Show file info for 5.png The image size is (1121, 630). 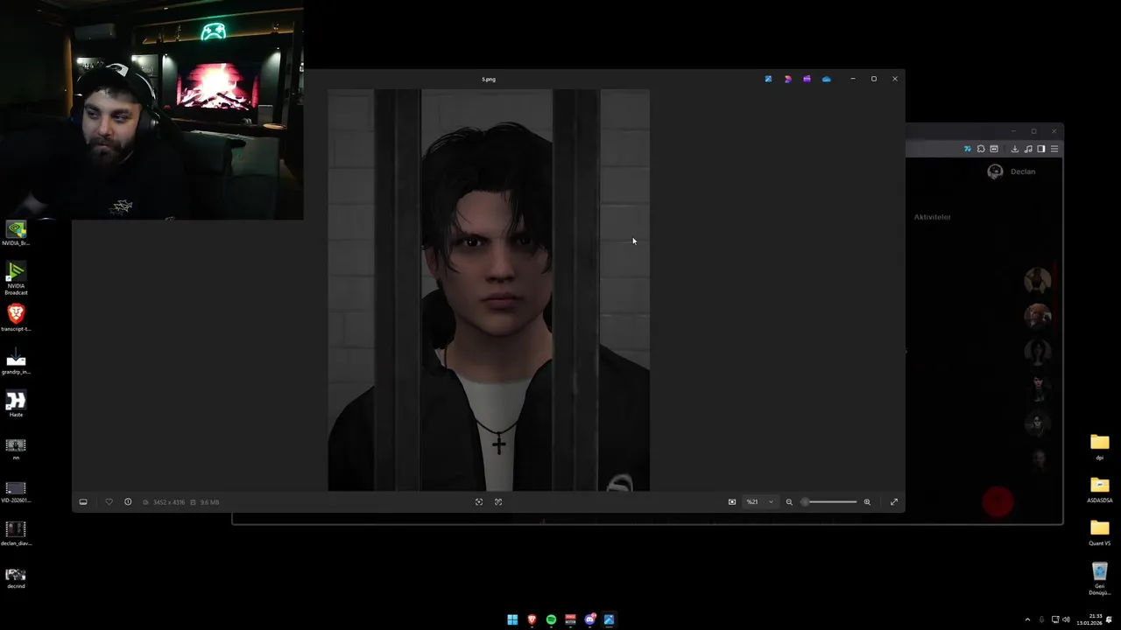point(128,502)
